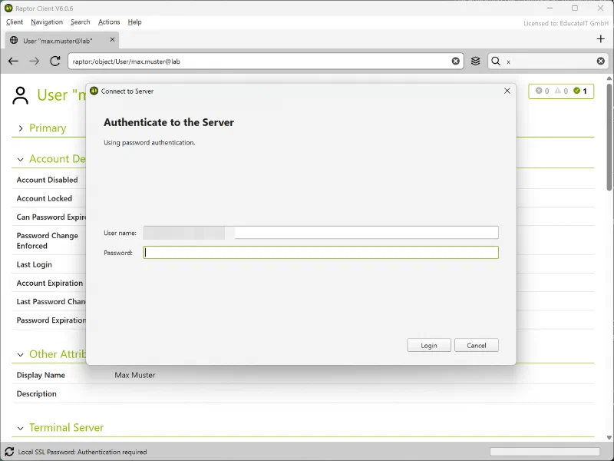Click the status bar progress bar
The width and height of the screenshot is (614, 461).
(545, 452)
